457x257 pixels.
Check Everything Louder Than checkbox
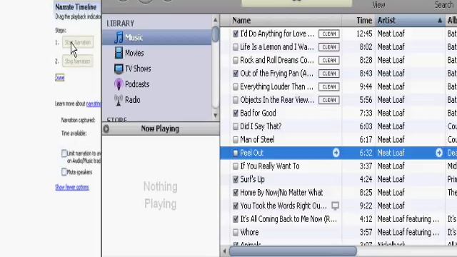pyautogui.click(x=236, y=87)
